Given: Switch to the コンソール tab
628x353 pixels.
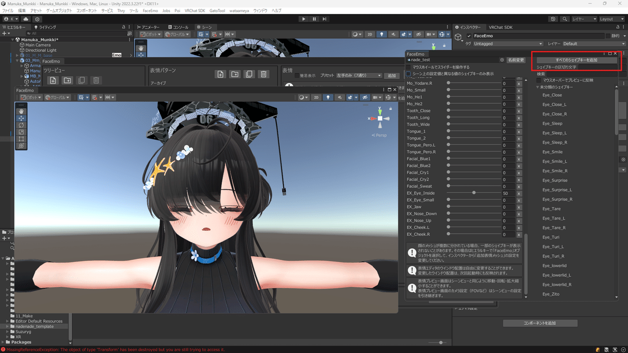Looking at the screenshot, I should [x=178, y=27].
